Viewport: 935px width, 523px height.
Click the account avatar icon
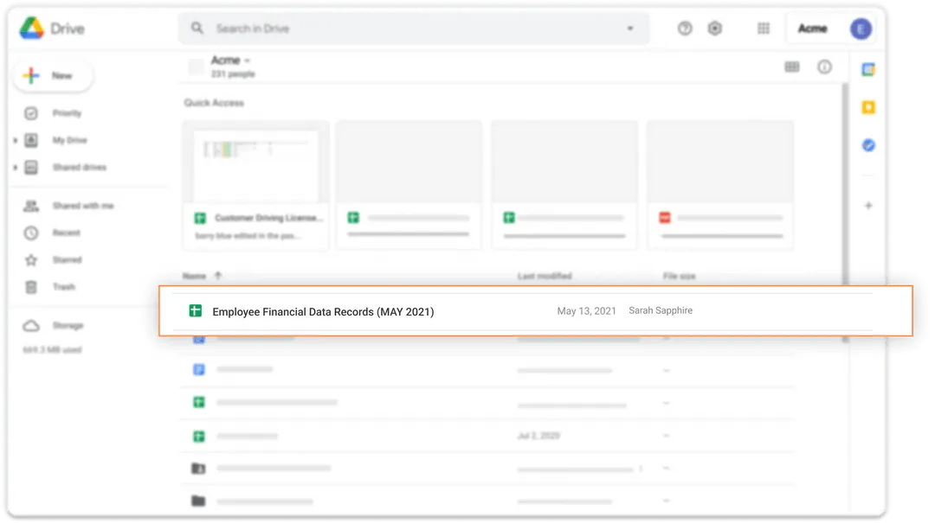[x=861, y=29]
